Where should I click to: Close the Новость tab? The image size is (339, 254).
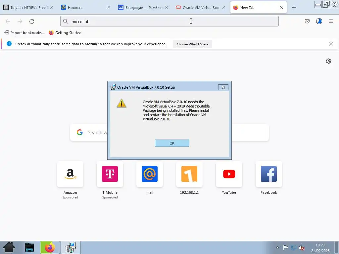coord(109,7)
